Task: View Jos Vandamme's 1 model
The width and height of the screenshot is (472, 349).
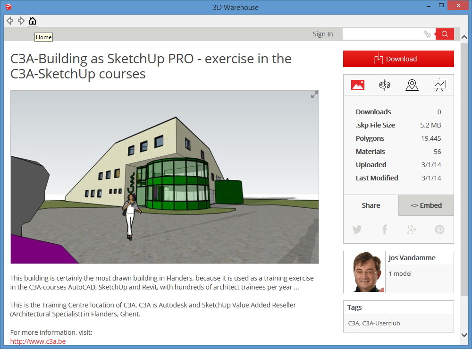Action: coord(400,273)
